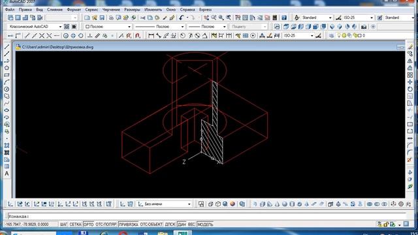Toggle ОТС-ОБЪЕКТ object tracking
Viewport: 418px width, 235px height.
click(151, 225)
